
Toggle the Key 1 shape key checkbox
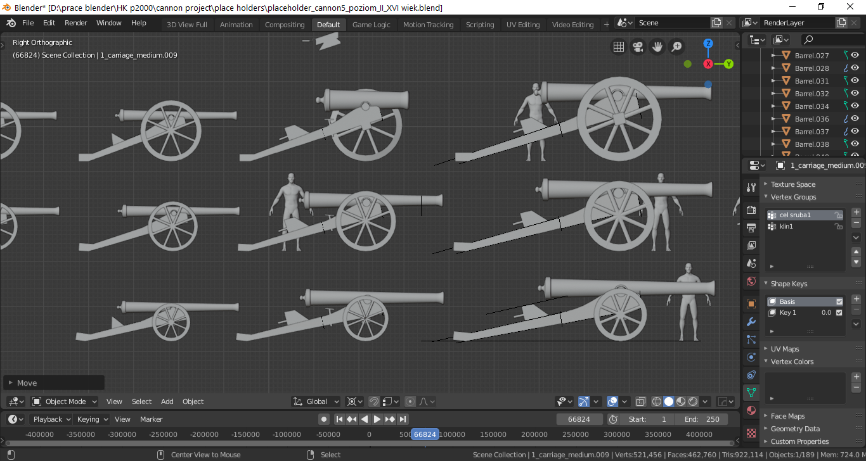pyautogui.click(x=839, y=313)
